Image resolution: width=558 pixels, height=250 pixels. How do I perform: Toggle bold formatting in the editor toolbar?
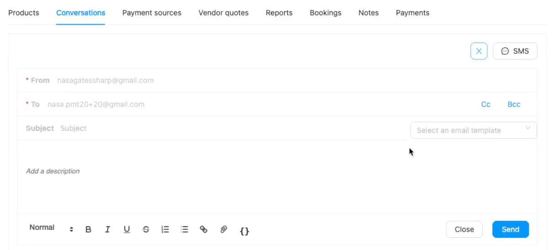pos(89,229)
